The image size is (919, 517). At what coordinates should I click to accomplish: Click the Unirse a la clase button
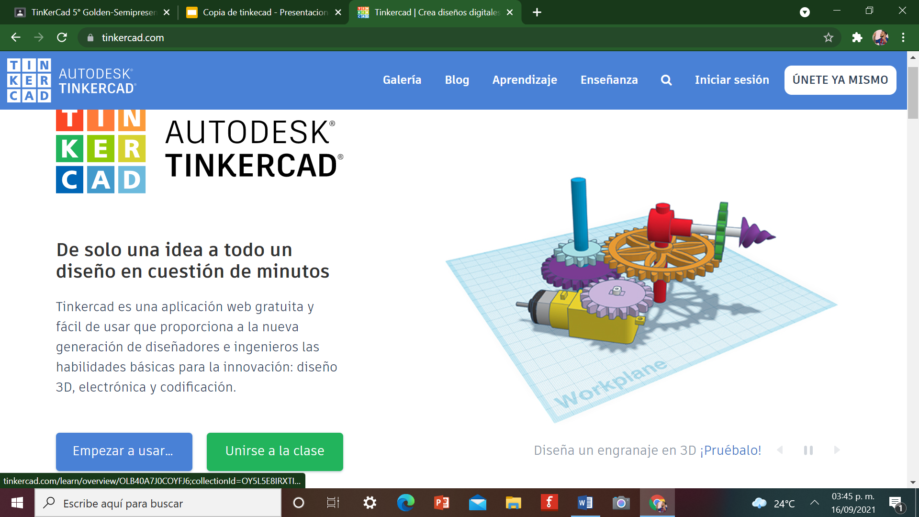click(274, 450)
